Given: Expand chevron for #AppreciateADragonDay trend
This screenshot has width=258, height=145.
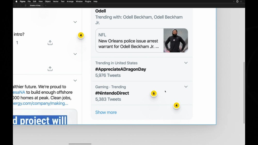Looking at the screenshot, I should pyautogui.click(x=186, y=63).
